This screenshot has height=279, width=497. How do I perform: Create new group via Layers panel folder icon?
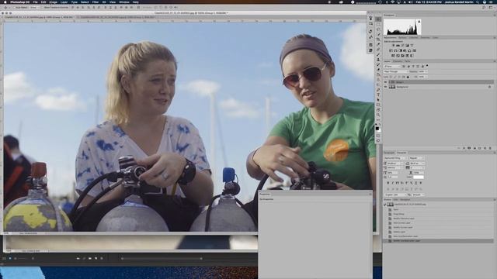point(480,148)
